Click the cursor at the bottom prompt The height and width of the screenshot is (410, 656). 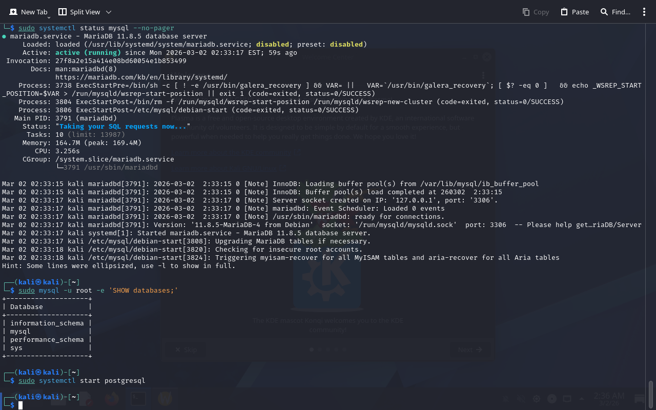[x=20, y=405]
